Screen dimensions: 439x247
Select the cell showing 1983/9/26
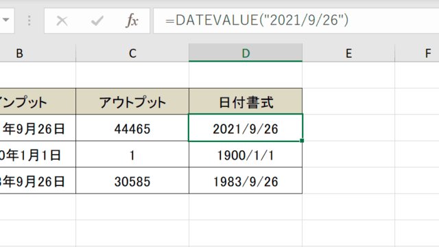[x=246, y=180]
